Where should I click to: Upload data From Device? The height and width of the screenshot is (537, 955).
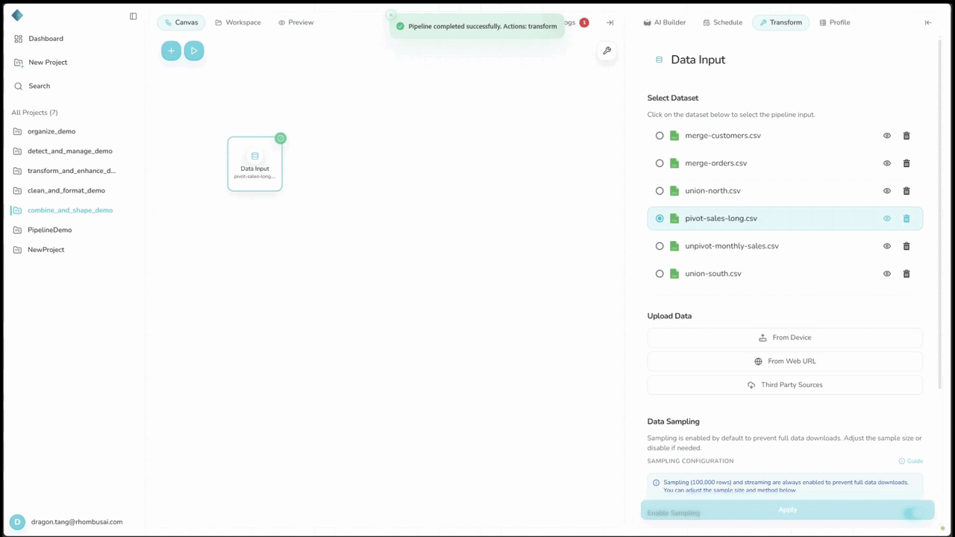pyautogui.click(x=785, y=338)
